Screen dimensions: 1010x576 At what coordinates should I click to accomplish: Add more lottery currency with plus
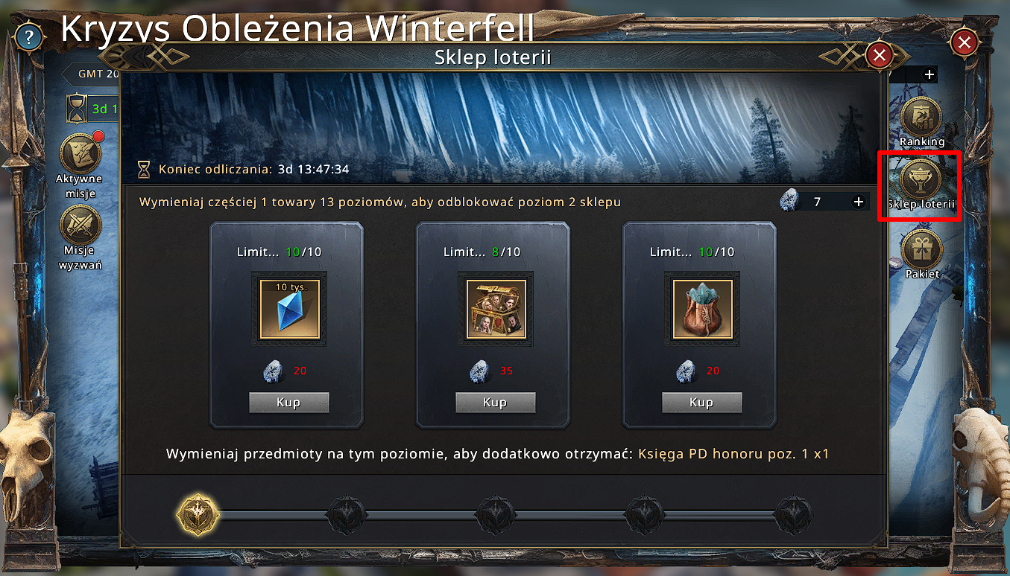(858, 202)
